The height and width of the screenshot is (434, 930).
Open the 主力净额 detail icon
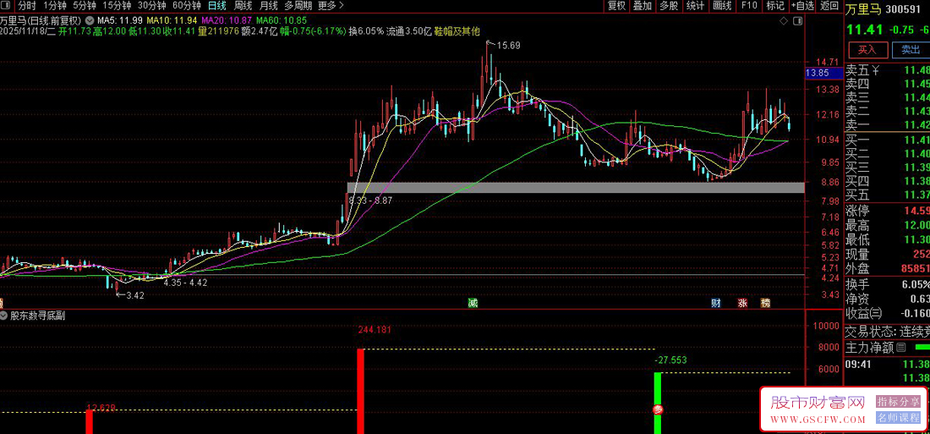(901, 347)
